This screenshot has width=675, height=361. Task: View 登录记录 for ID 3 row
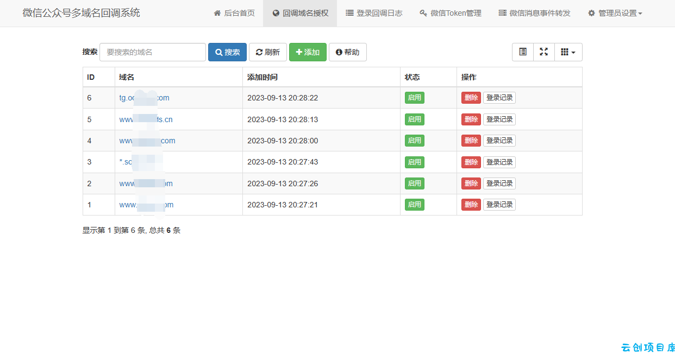499,162
